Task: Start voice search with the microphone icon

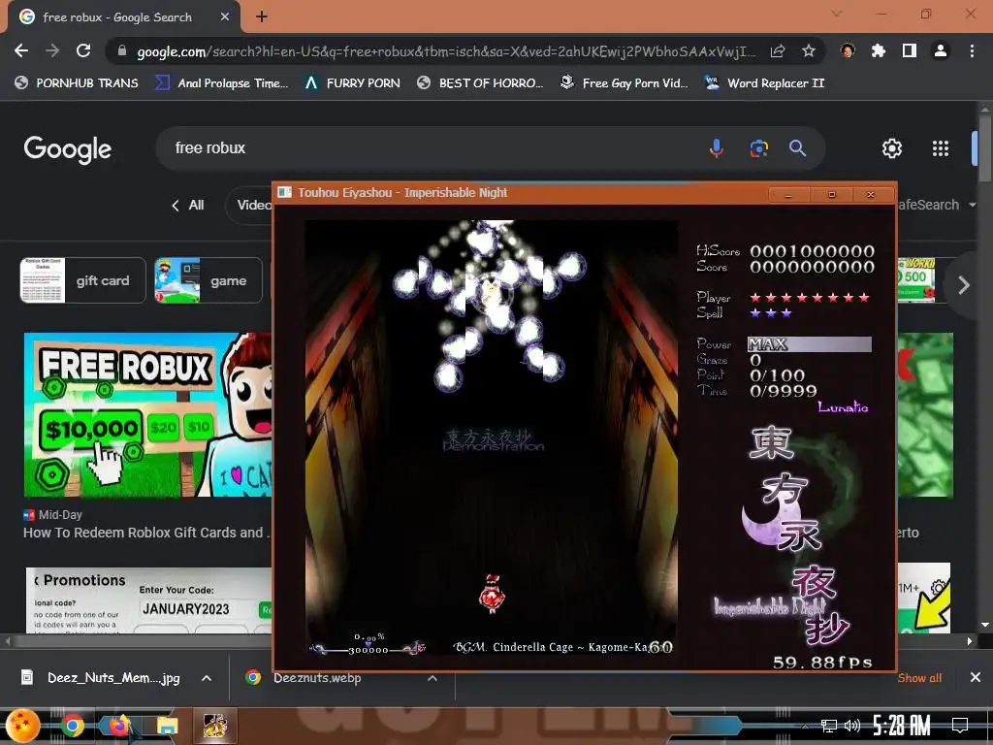Action: pos(717,148)
